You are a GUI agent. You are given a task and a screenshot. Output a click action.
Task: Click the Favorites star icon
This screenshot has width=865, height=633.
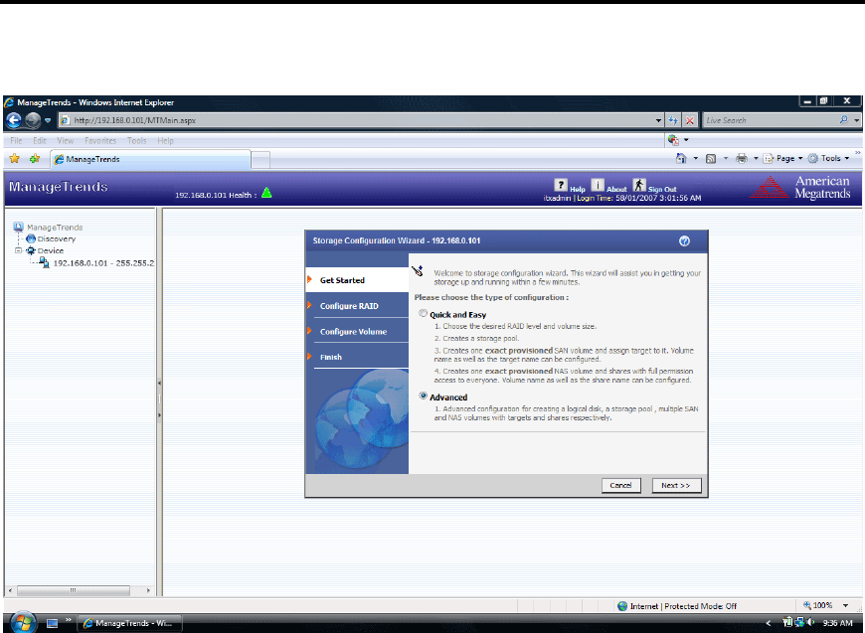click(14, 158)
